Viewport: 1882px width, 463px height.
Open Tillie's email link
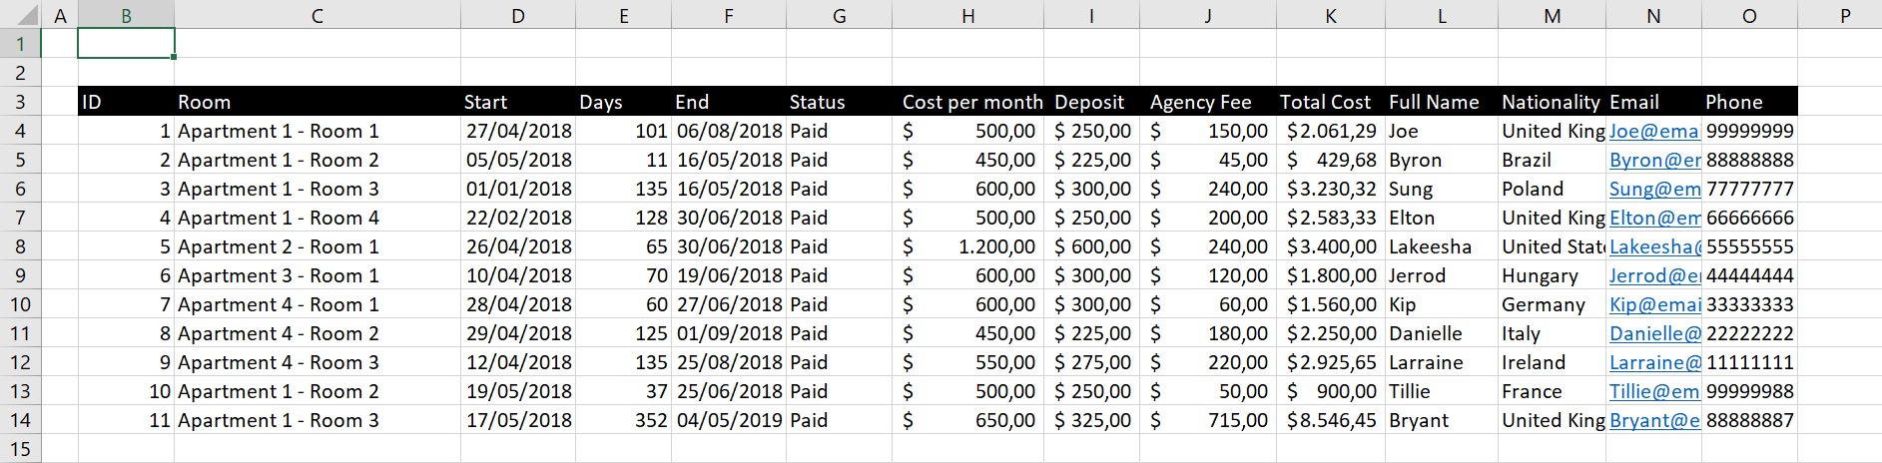click(x=1654, y=391)
